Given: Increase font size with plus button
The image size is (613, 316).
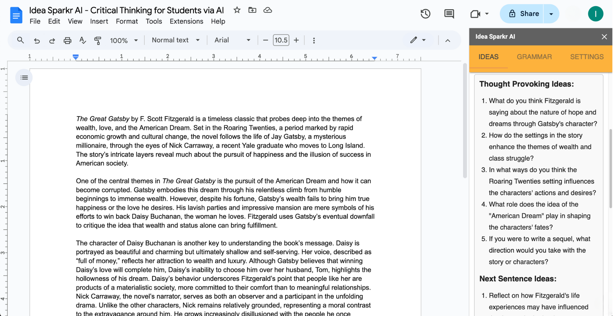Looking at the screenshot, I should [x=296, y=40].
